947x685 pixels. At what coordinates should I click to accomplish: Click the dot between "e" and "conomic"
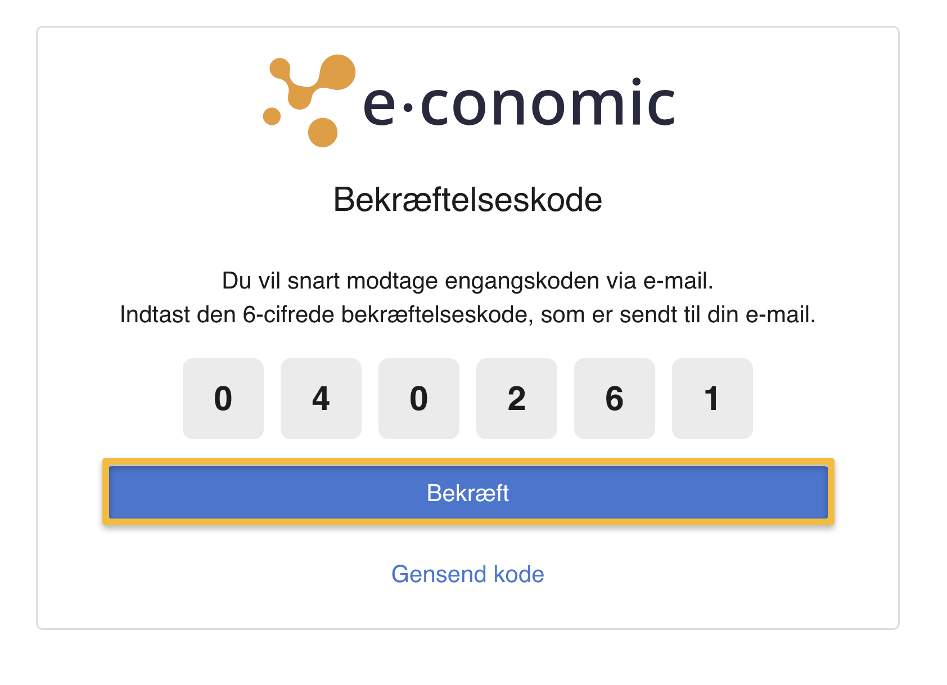[x=409, y=107]
